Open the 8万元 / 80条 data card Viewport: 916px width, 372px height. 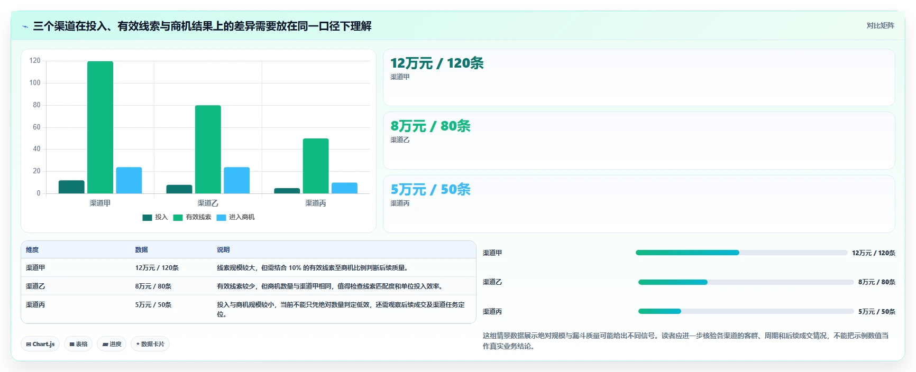point(639,141)
